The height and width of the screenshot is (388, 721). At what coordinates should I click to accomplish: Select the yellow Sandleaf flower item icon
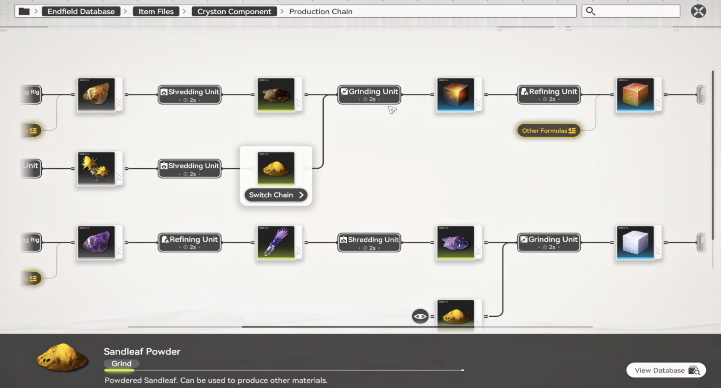(x=96, y=168)
